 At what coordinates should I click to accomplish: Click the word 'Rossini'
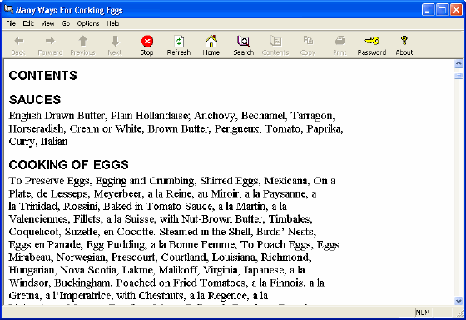(x=80, y=207)
